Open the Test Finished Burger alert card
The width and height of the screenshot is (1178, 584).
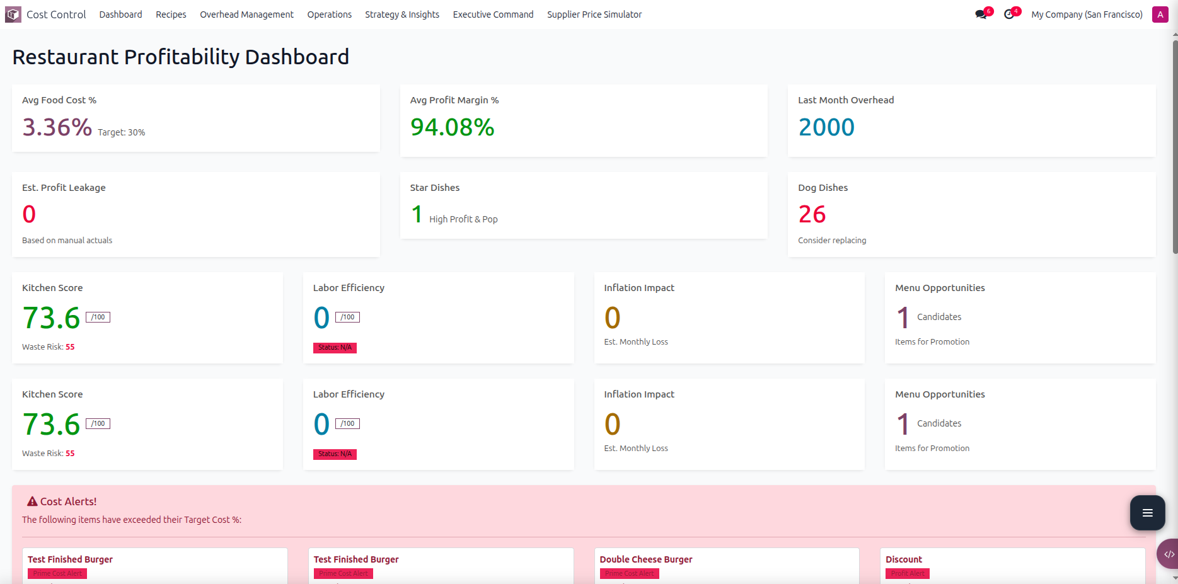coord(70,559)
